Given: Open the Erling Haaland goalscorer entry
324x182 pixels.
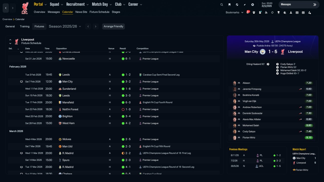Looking at the screenshot, I should tap(256, 64).
